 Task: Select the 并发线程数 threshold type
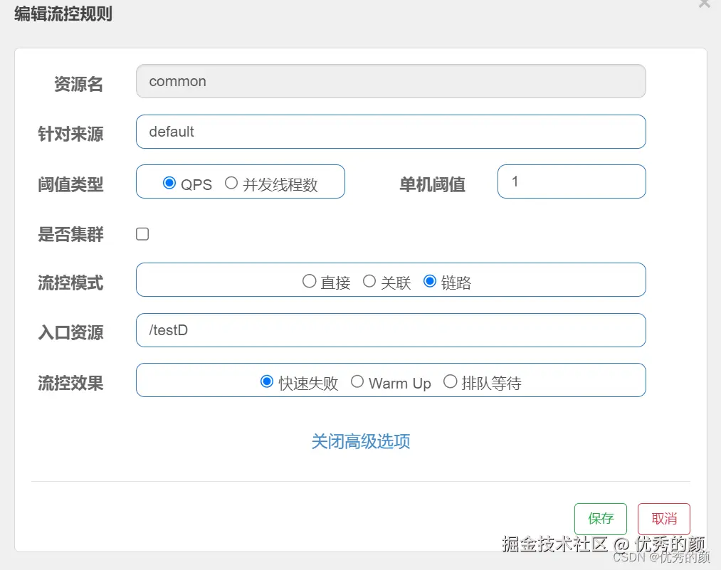231,183
